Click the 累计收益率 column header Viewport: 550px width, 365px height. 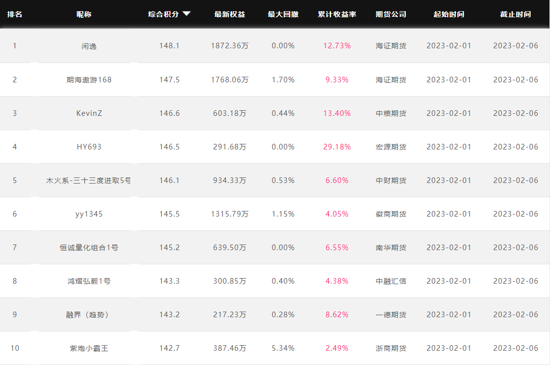pos(337,14)
